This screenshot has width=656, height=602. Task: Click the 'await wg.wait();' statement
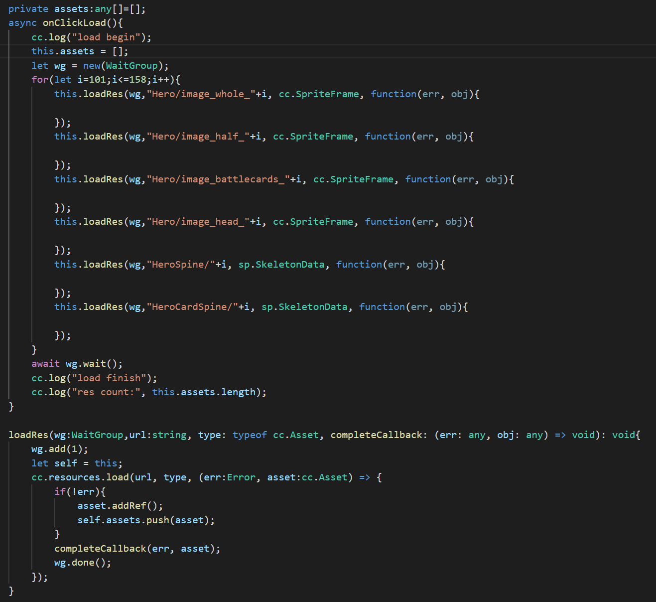pyautogui.click(x=77, y=364)
